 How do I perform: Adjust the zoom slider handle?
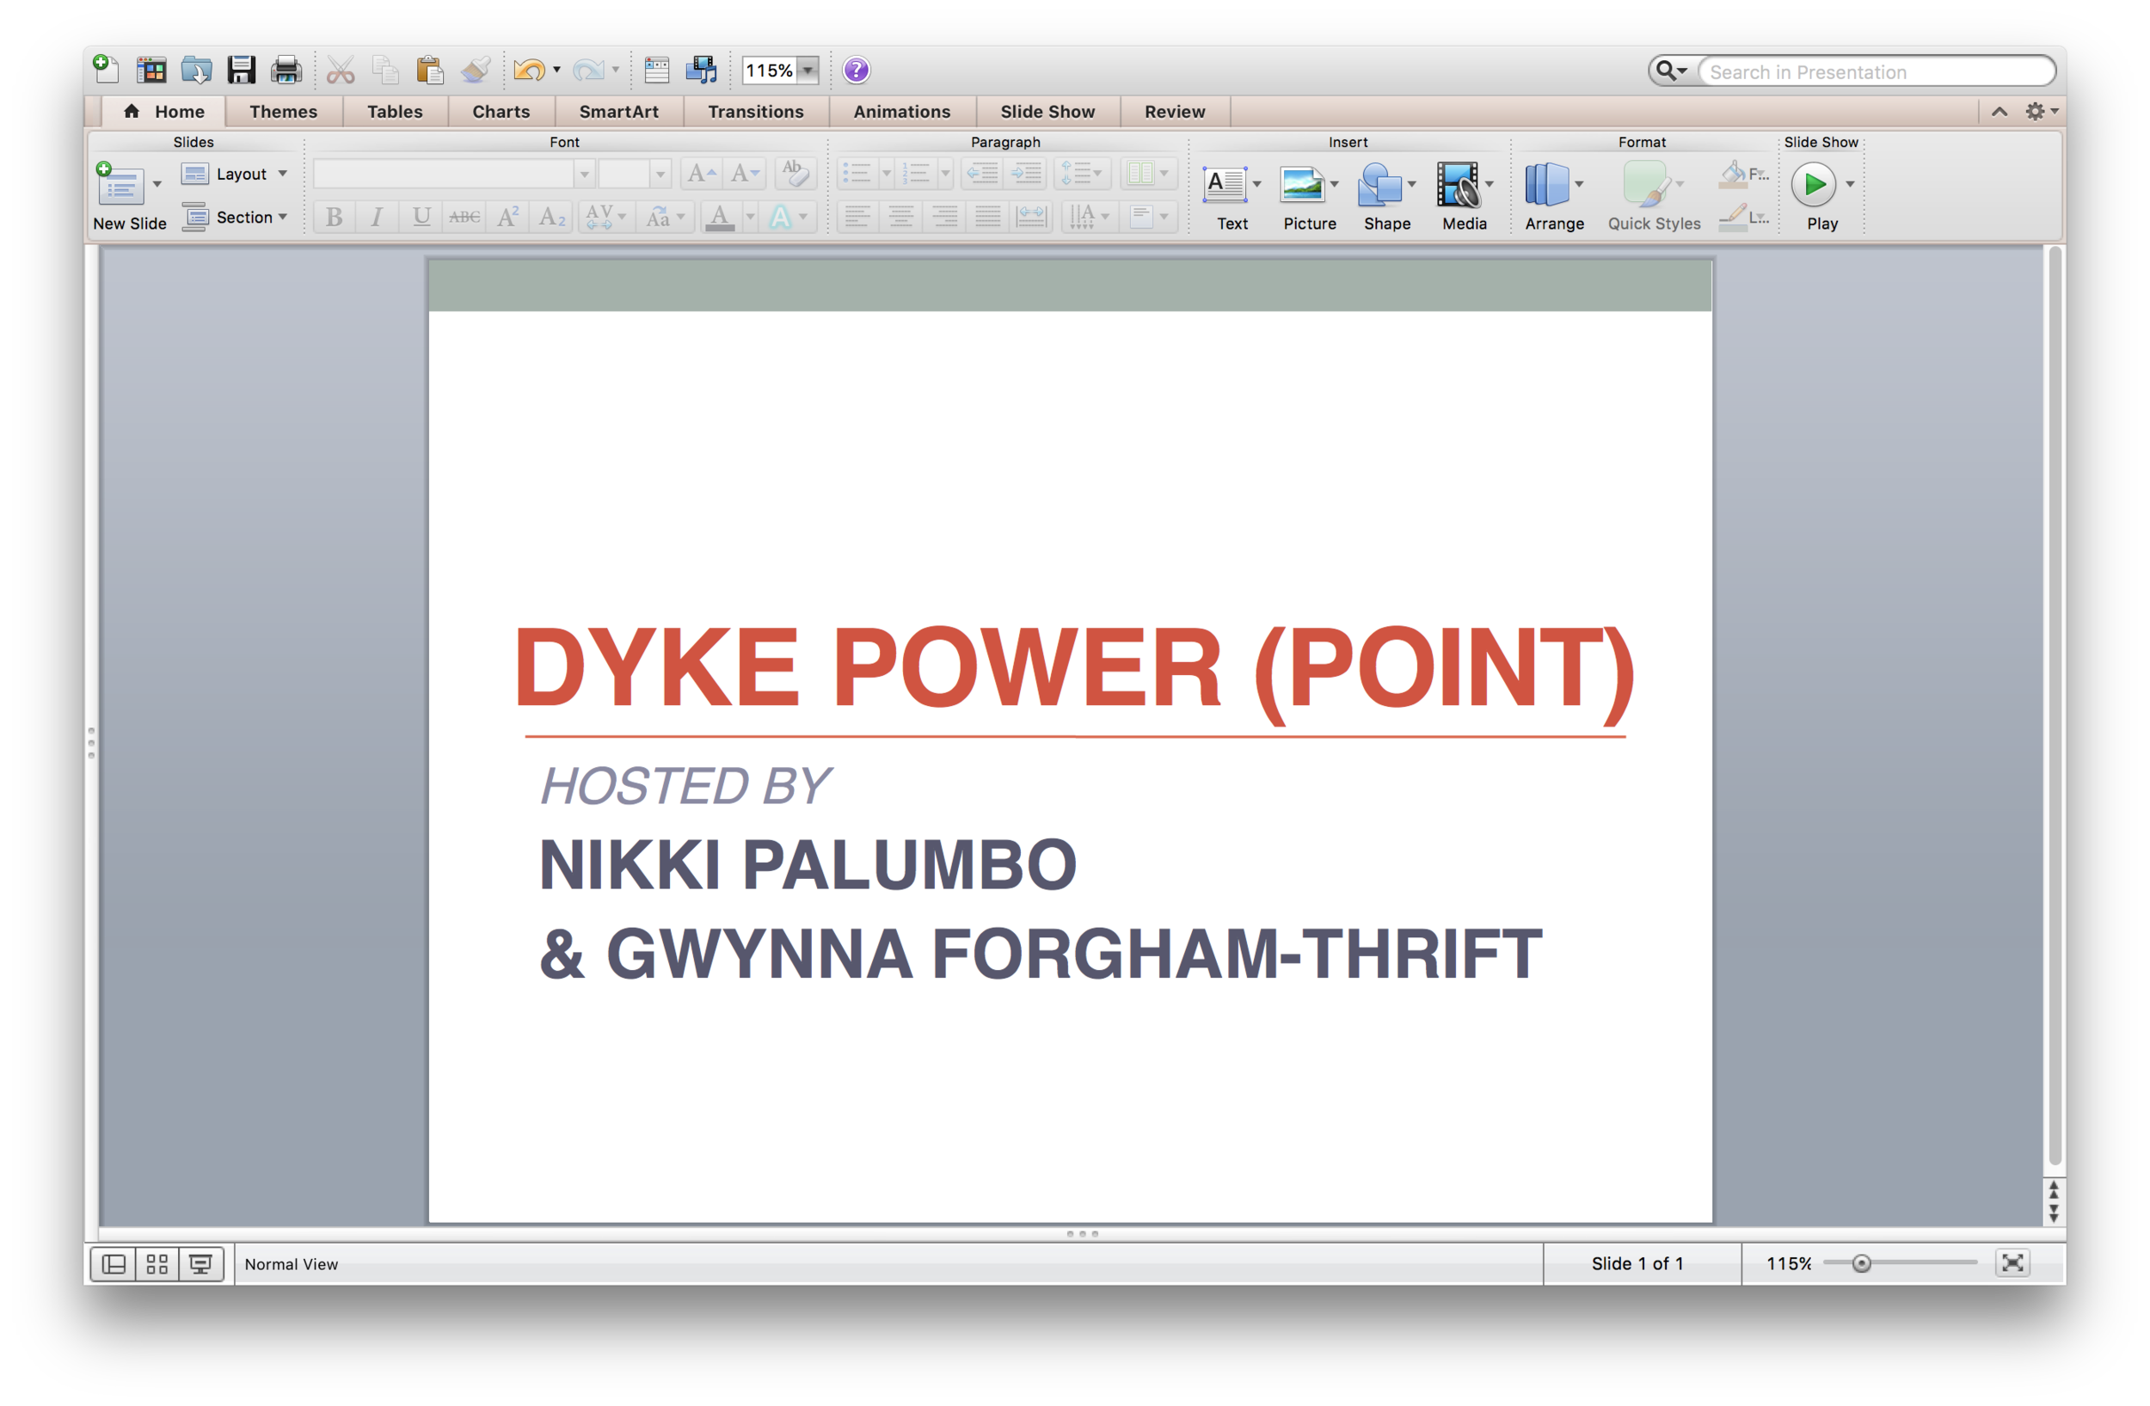1861,1263
